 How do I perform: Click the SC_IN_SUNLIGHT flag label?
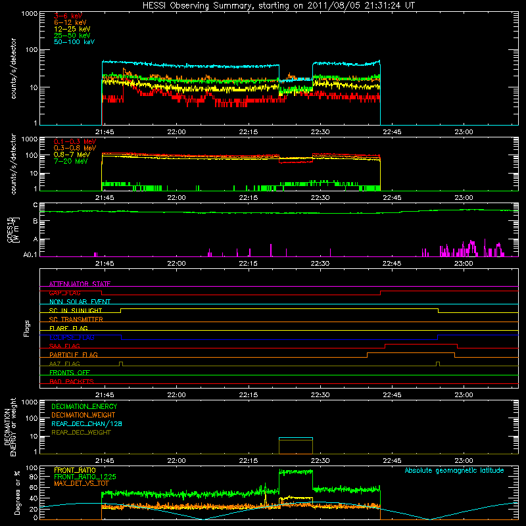click(x=76, y=310)
